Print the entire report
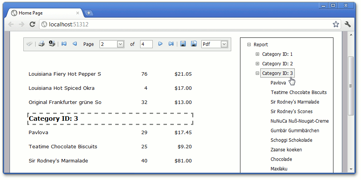Image resolution: width=361 pixels, height=180 pixels. (x=41, y=44)
